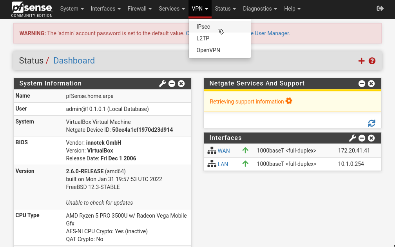Click the Interfaces panel wrench icon
The height and width of the screenshot is (247, 395).
tap(352, 138)
